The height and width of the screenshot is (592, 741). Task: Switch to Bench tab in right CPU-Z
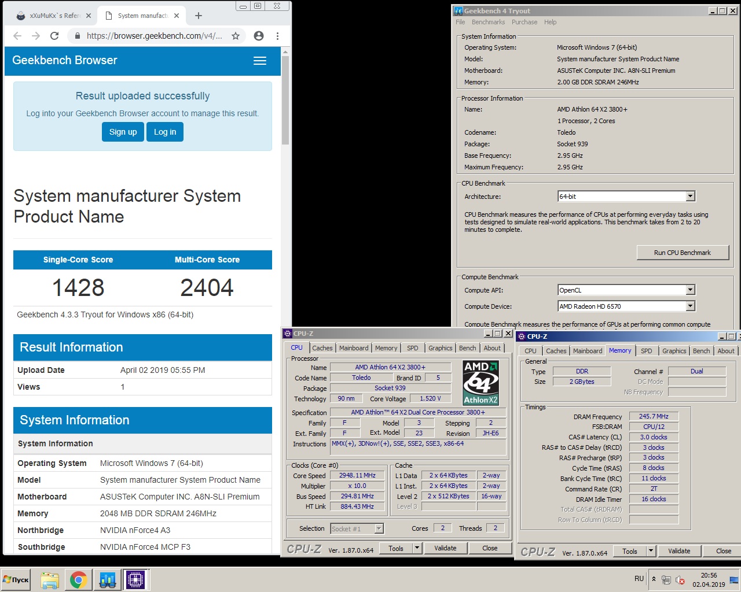click(x=702, y=351)
